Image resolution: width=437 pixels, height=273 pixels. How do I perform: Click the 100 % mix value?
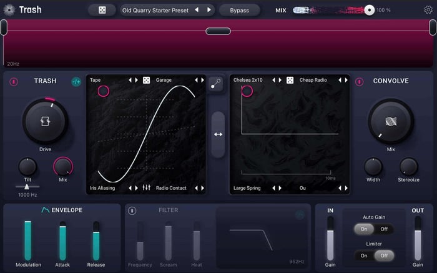point(383,11)
